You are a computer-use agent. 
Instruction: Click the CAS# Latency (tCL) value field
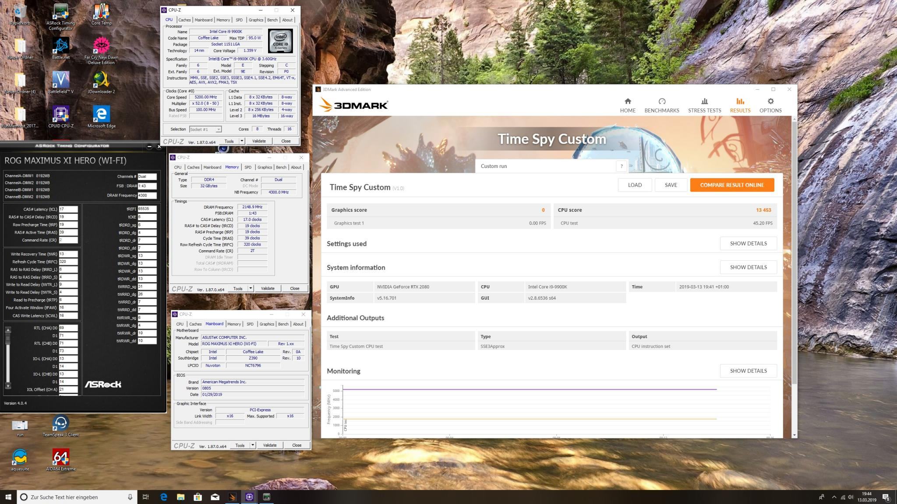pos(68,209)
